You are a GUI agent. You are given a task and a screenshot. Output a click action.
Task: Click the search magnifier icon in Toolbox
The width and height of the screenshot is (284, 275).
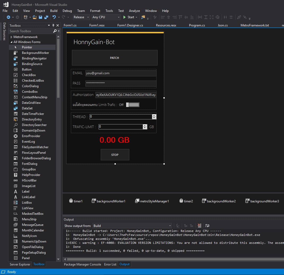coord(55,31)
